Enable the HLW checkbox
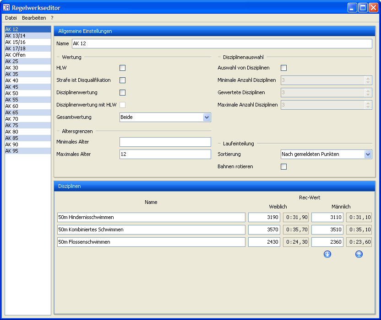Image resolution: width=381 pixels, height=320 pixels. point(122,68)
